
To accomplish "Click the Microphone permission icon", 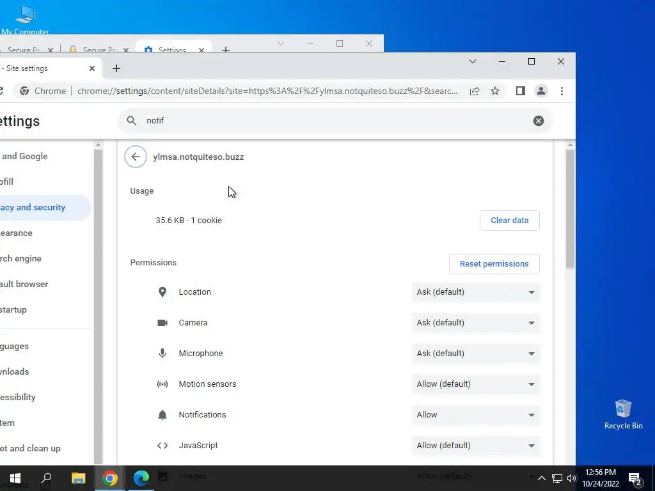I will click(x=162, y=353).
